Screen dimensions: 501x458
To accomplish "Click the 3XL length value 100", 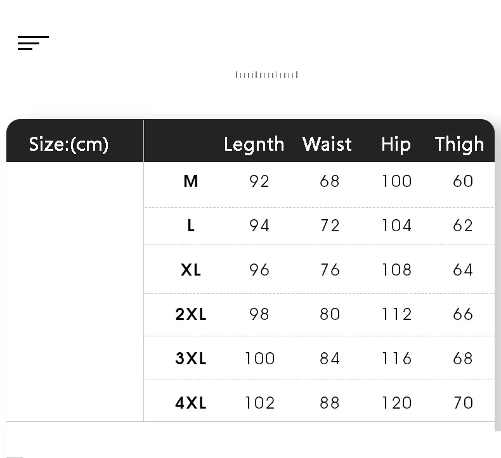I will point(259,359).
